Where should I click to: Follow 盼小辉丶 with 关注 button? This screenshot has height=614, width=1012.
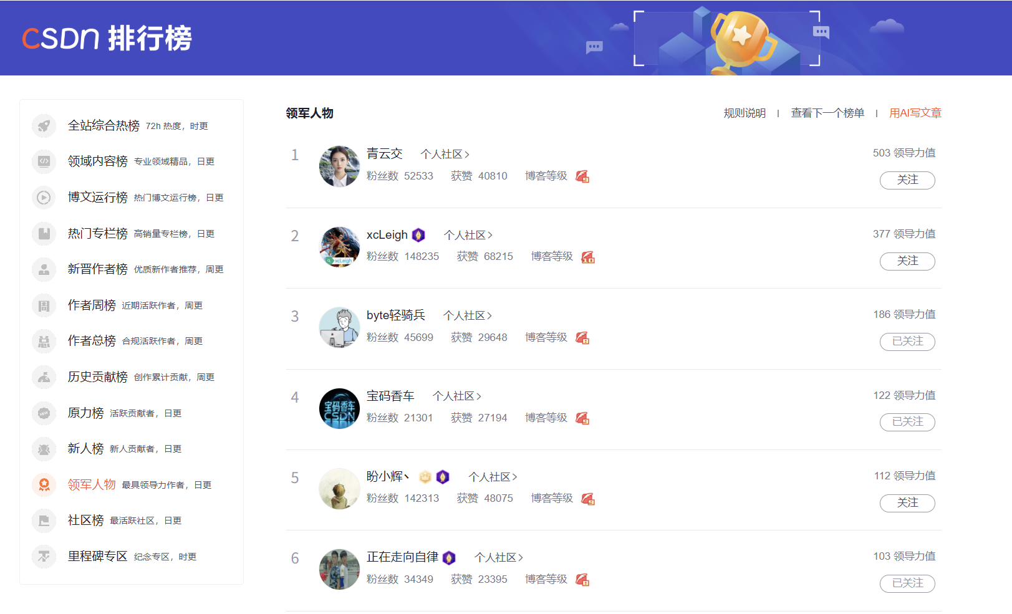tap(907, 503)
